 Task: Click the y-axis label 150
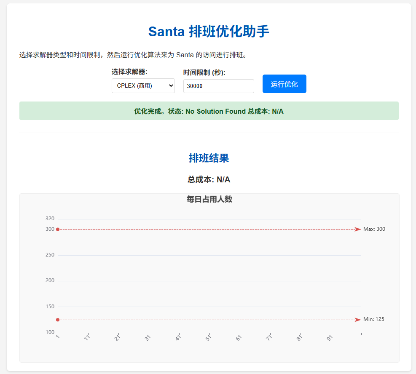[50, 307]
